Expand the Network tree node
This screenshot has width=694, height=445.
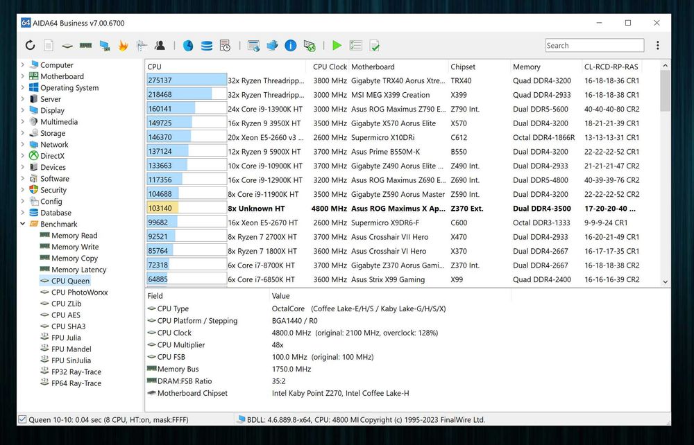[23, 144]
